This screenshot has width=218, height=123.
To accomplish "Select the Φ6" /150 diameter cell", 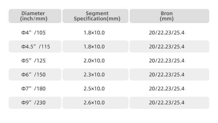I will coord(35,74).
